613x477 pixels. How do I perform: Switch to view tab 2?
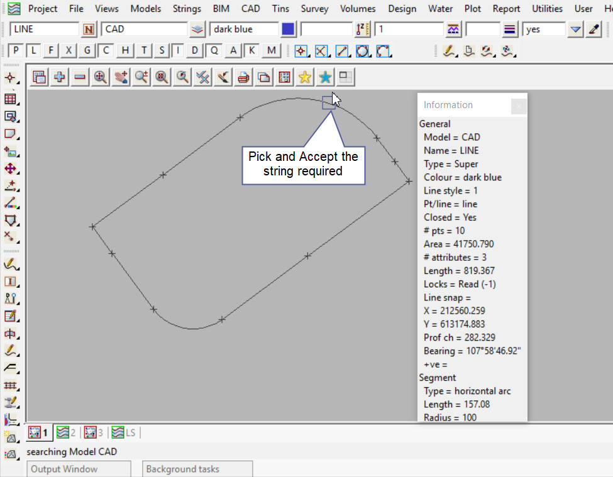pyautogui.click(x=66, y=432)
